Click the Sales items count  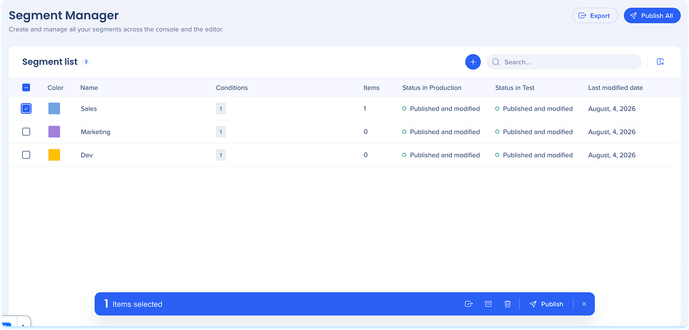365,109
